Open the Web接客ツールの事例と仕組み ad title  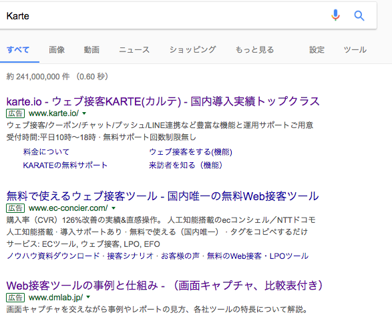(165, 285)
